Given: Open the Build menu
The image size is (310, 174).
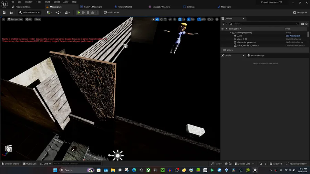Looking at the screenshot, I should pos(48,2).
